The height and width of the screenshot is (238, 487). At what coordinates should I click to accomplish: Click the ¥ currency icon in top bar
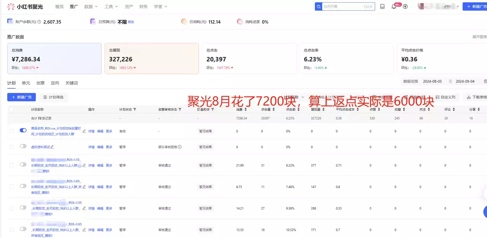(405, 6)
